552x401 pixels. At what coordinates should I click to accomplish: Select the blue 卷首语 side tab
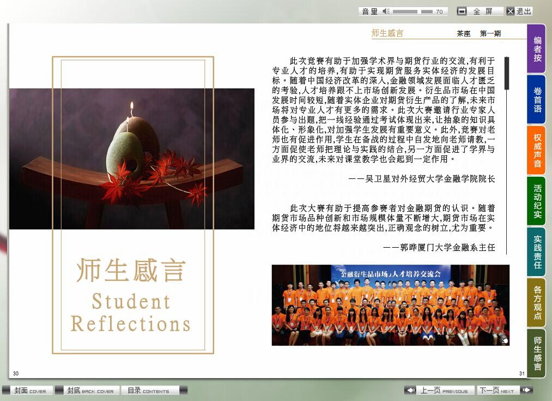click(x=537, y=99)
